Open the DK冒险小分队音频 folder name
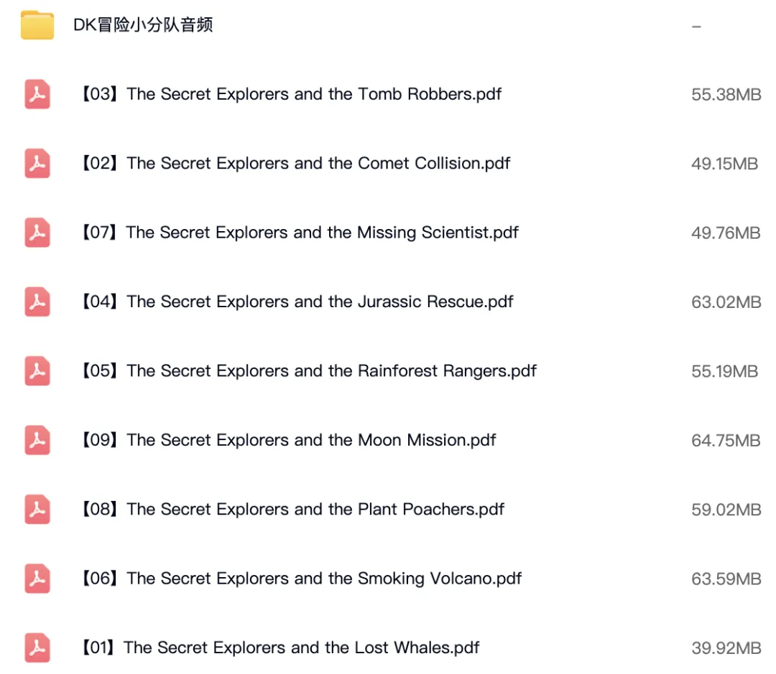The height and width of the screenshot is (674, 776). [143, 25]
